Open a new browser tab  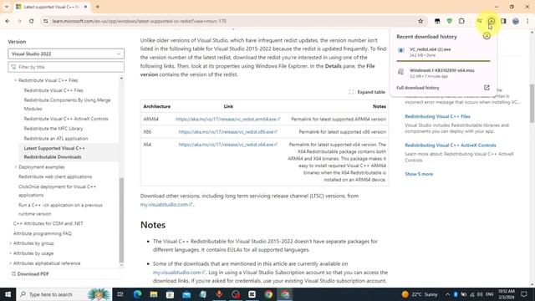tap(98, 7)
